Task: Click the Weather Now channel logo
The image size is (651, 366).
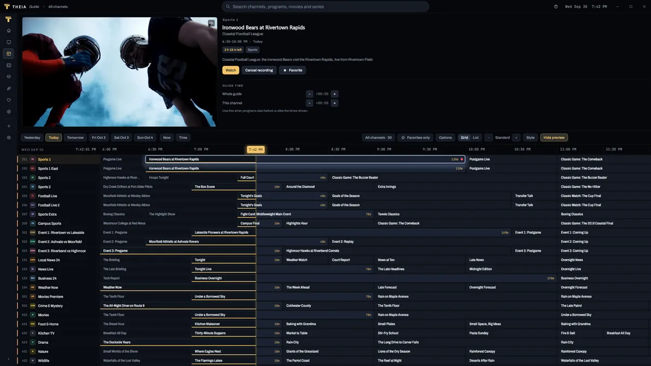Action: tap(33, 287)
